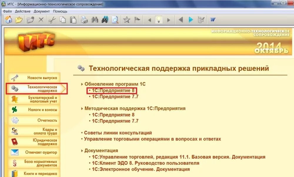294x177 pixels.
Task: Click the paragraph sign icon beside База нормативных
Action: pyautogui.click(x=15, y=163)
